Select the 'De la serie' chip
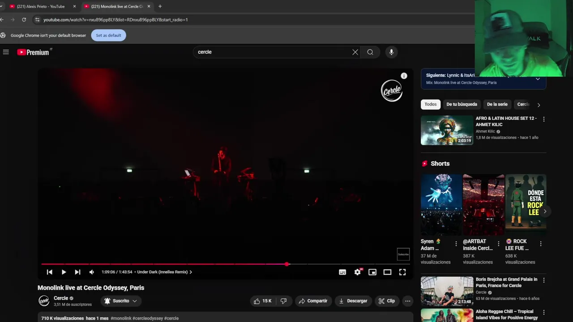The width and height of the screenshot is (573, 322). coord(497,104)
